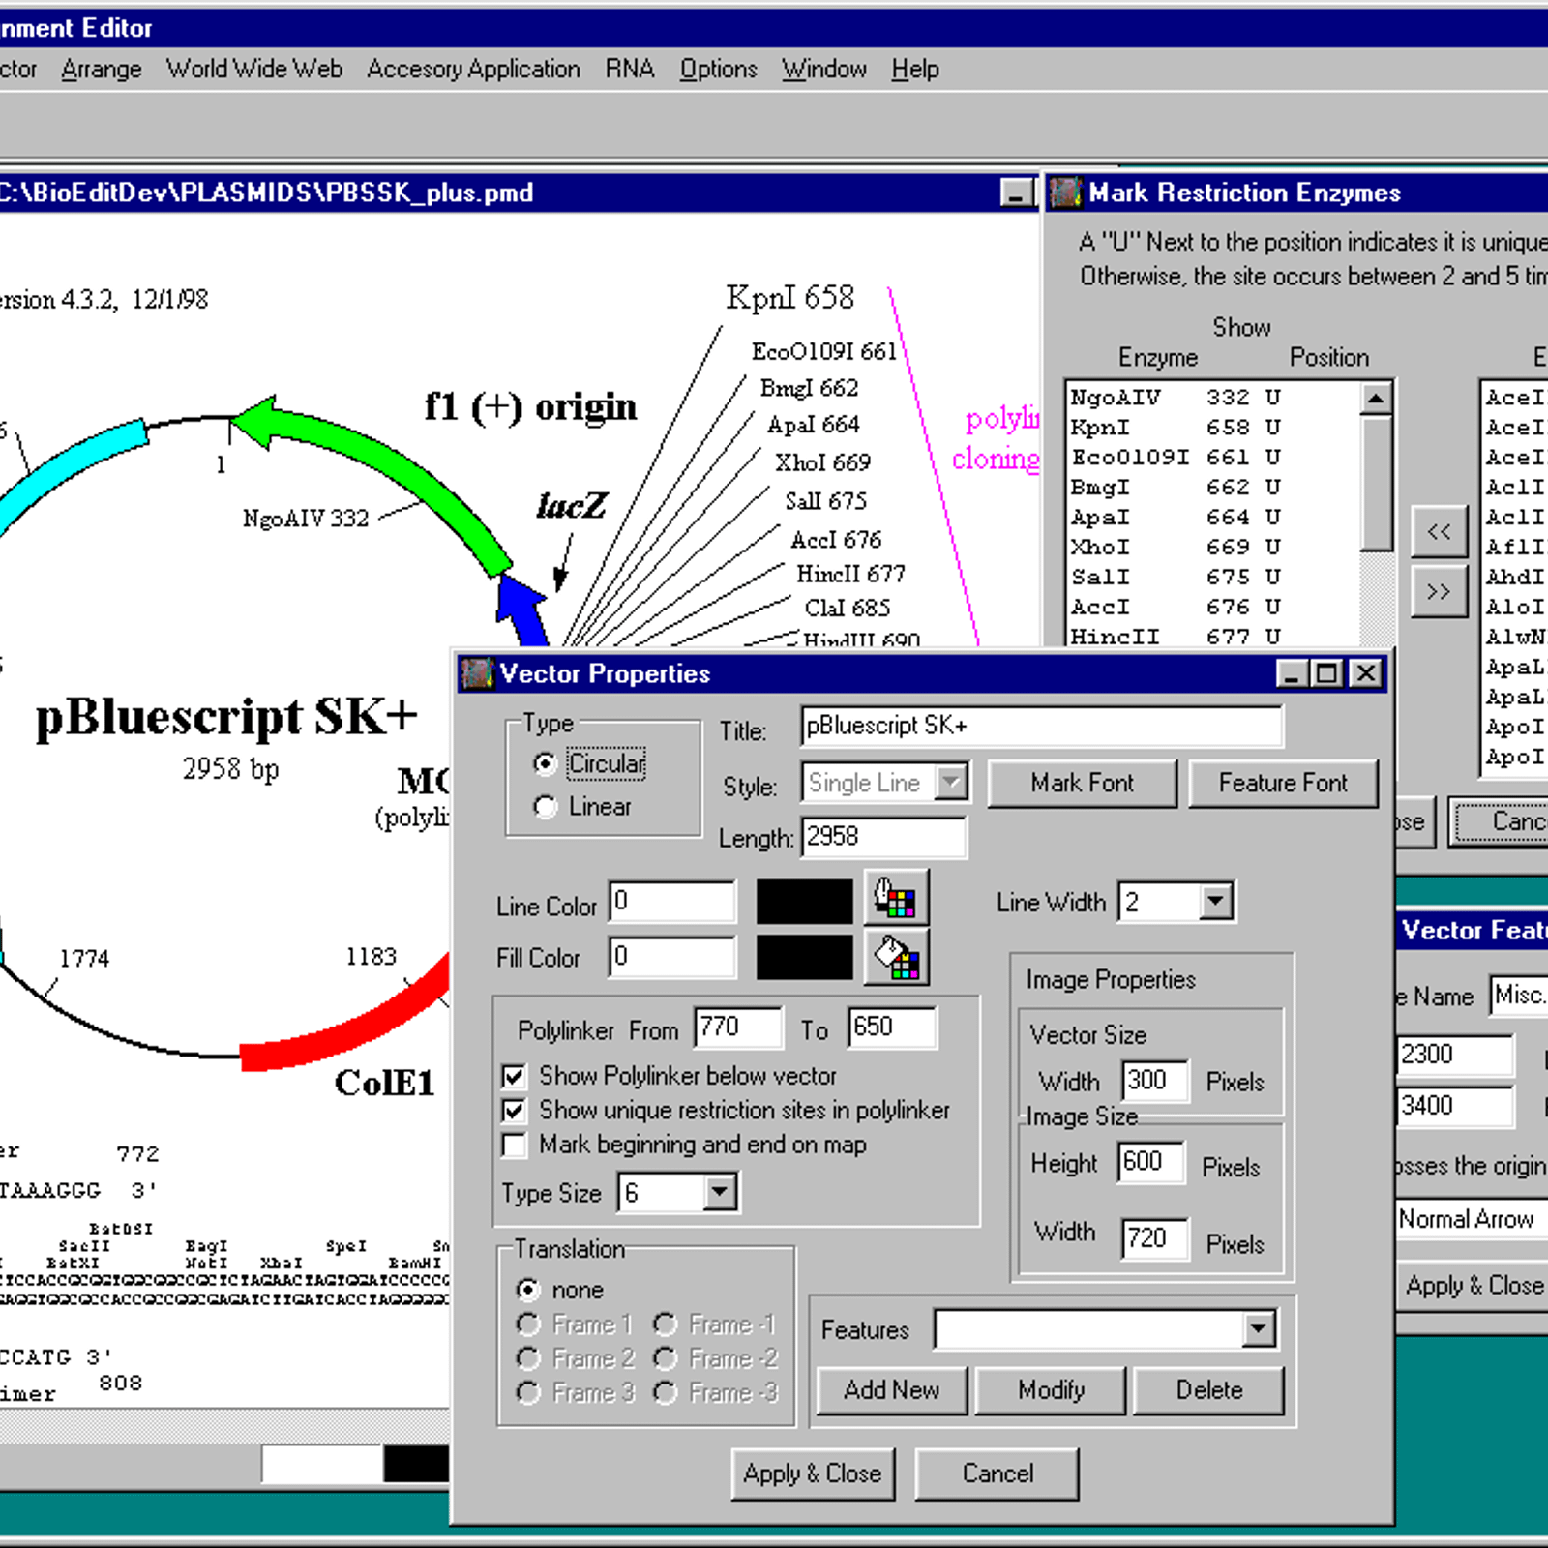Open the Line Color picker icon
Screen dimensions: 1548x1548
[x=896, y=899]
